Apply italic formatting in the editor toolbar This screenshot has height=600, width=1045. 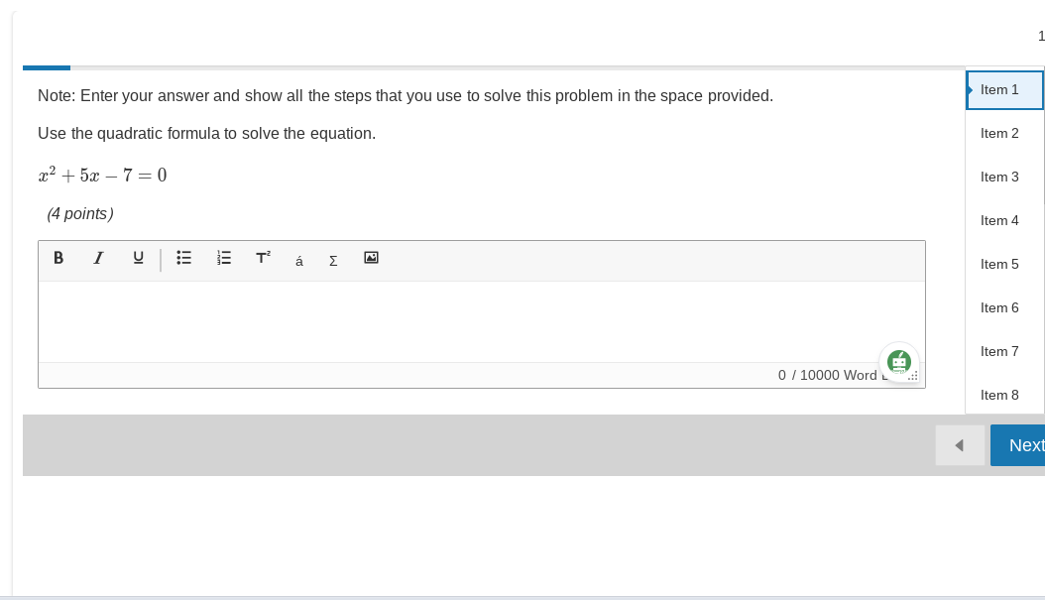pos(98,259)
